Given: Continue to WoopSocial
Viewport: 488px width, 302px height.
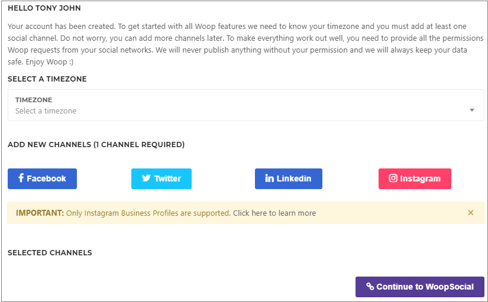Looking at the screenshot, I should [x=420, y=287].
